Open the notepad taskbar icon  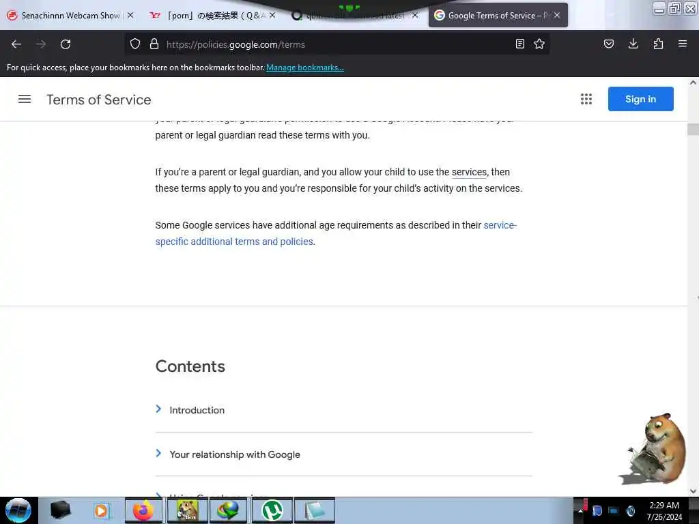coord(314,510)
